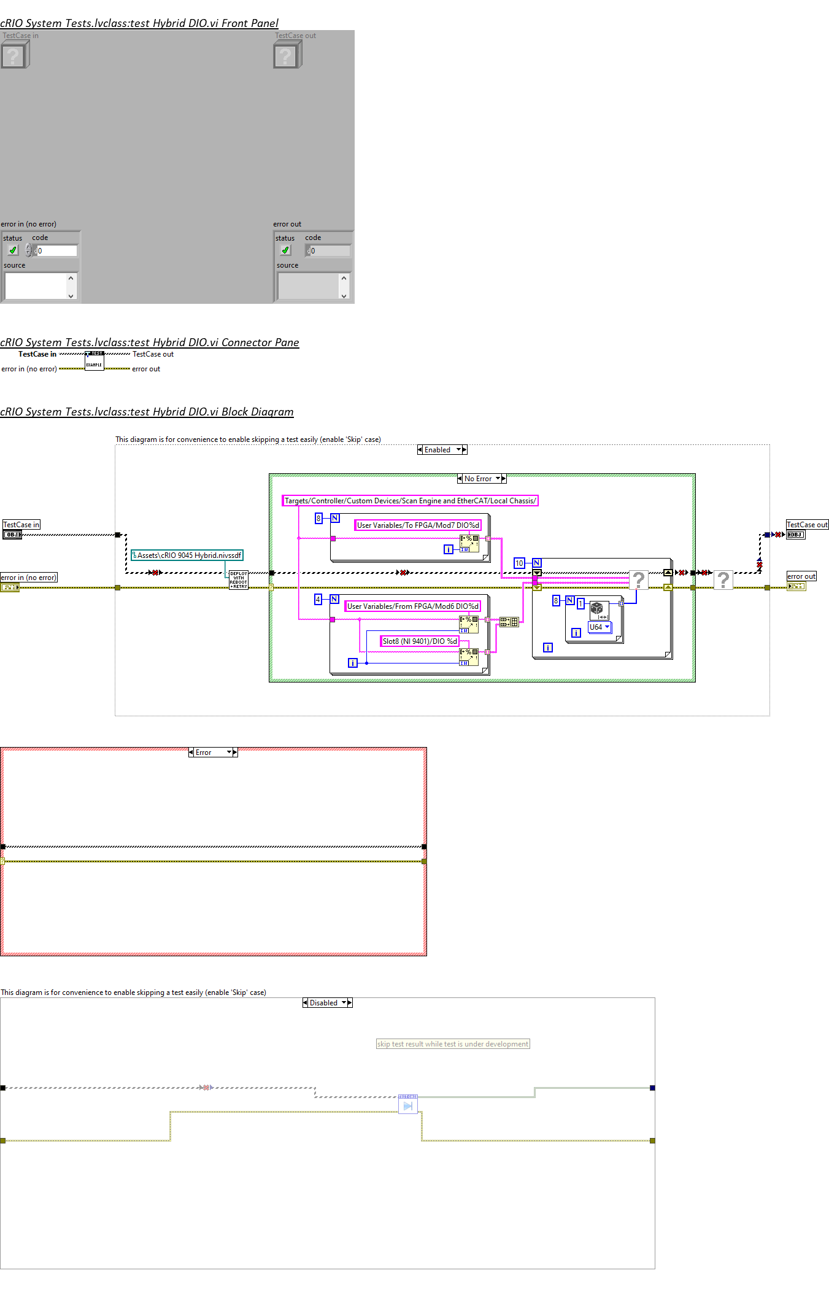Click the error in source text box
Screen dimensions: 829x1300
pos(36,286)
